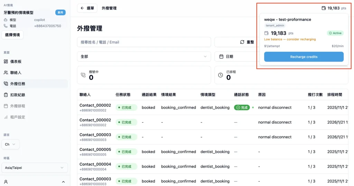Click the phone icon in 撥號中 card
The width and height of the screenshot is (354, 186).
click(x=83, y=75)
